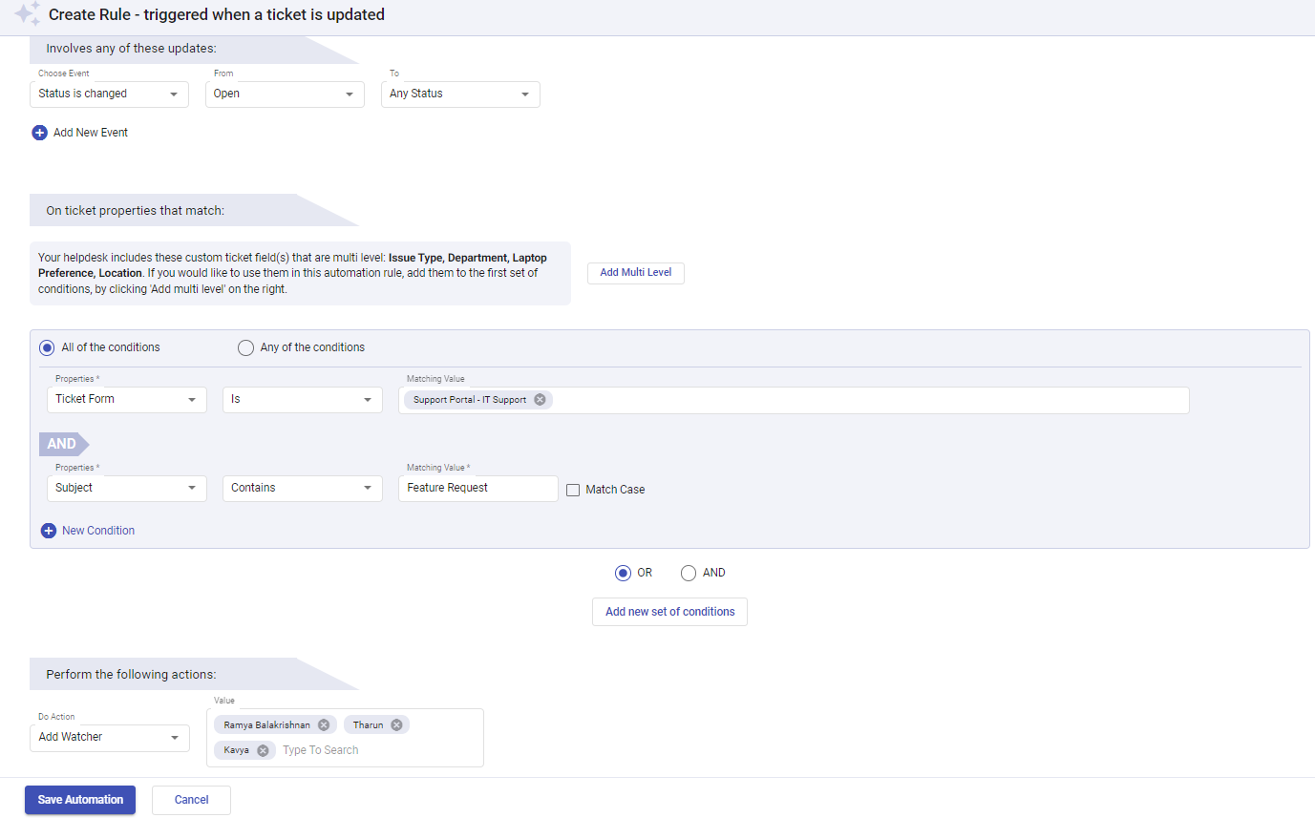1315x818 pixels.
Task: Click the sparkle AI icon in the header
Action: pyautogui.click(x=27, y=14)
